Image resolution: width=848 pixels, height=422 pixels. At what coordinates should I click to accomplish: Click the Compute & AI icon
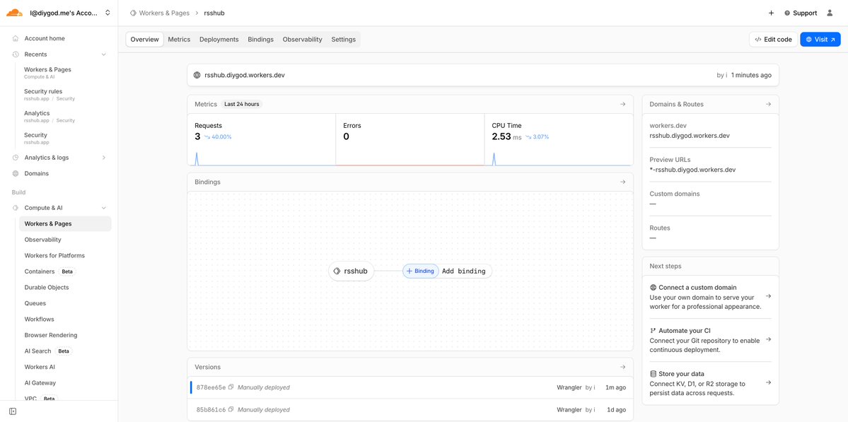pos(15,208)
